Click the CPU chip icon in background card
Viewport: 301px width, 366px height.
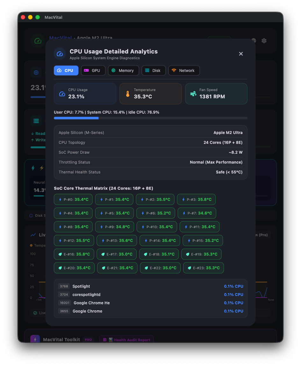[x=36, y=72]
